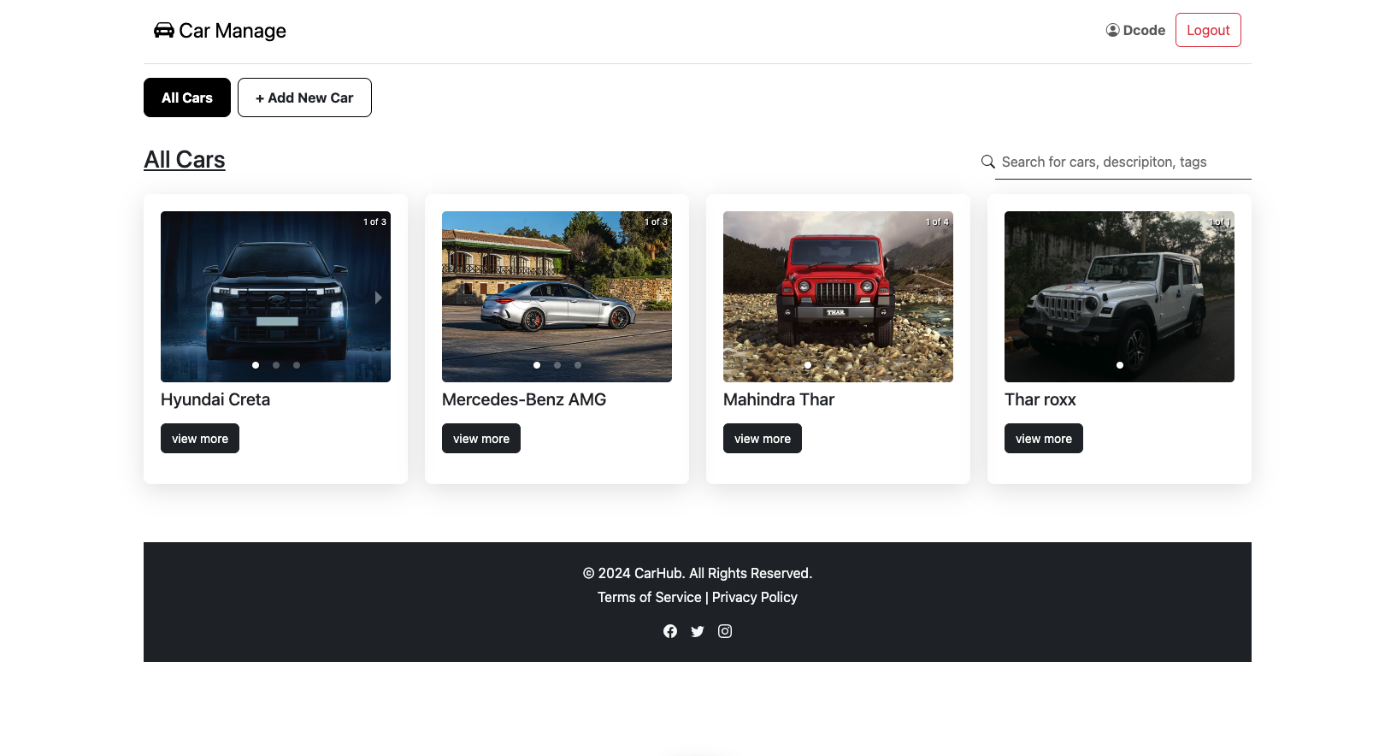Open the Facebook icon in footer
The width and height of the screenshot is (1373, 756).
(670, 631)
